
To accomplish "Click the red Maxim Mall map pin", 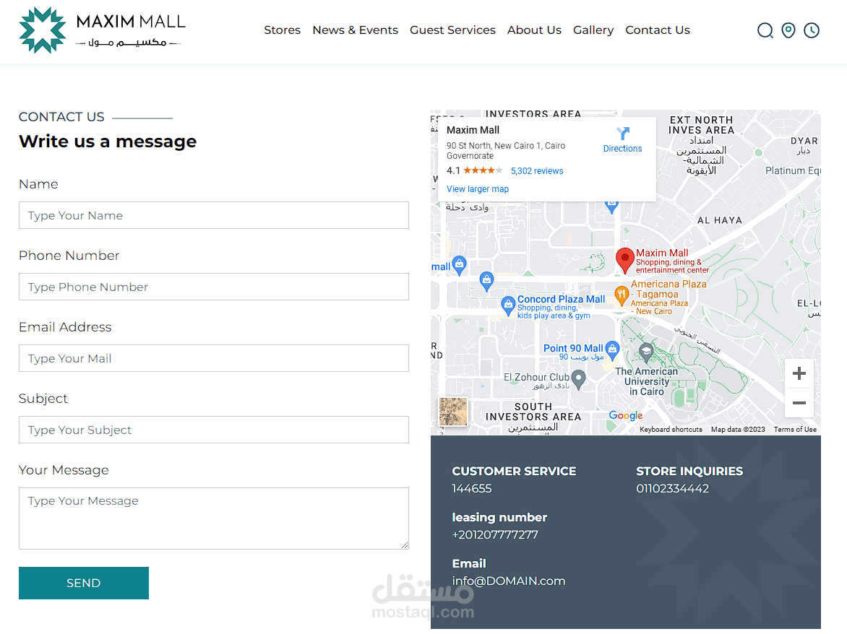I will [x=625, y=260].
